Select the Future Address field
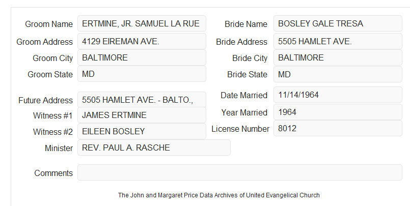Viewport: 410px width, 206px height. pyautogui.click(x=142, y=100)
